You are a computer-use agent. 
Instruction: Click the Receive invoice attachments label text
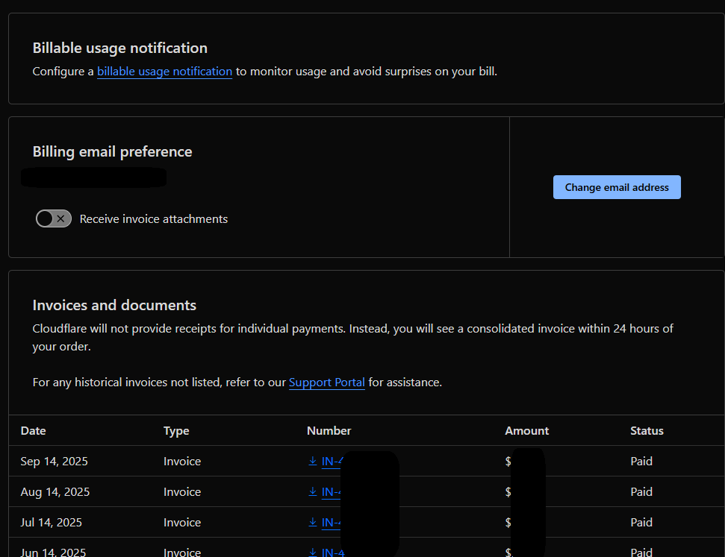[153, 219]
